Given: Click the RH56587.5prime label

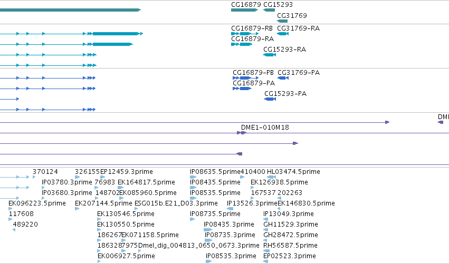Looking at the screenshot, I should point(290,246).
